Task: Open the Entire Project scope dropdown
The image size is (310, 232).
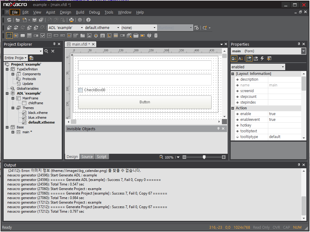Action: [25, 58]
